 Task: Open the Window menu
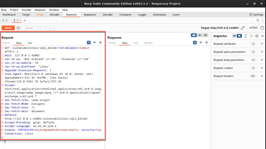point(54,10)
